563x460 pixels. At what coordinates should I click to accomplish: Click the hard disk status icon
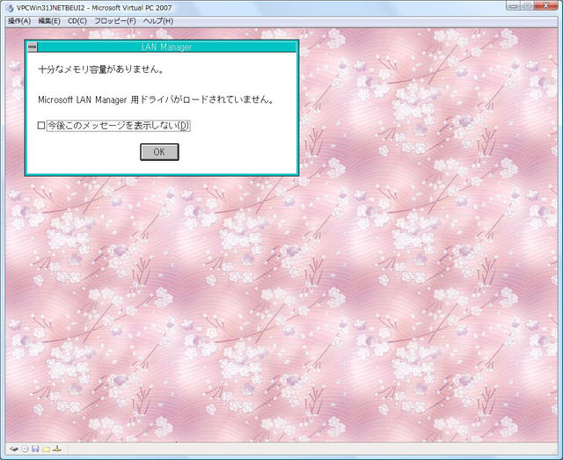coord(14,449)
